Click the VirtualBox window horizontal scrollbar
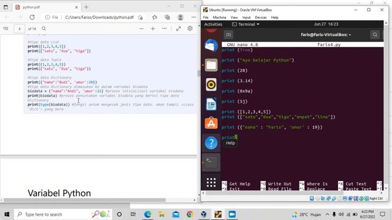The image size is (392, 220). 274,193
